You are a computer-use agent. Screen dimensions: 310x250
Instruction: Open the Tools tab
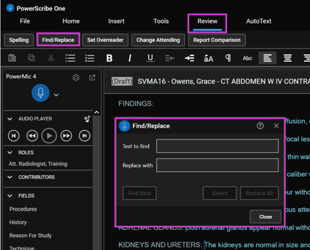click(x=161, y=21)
